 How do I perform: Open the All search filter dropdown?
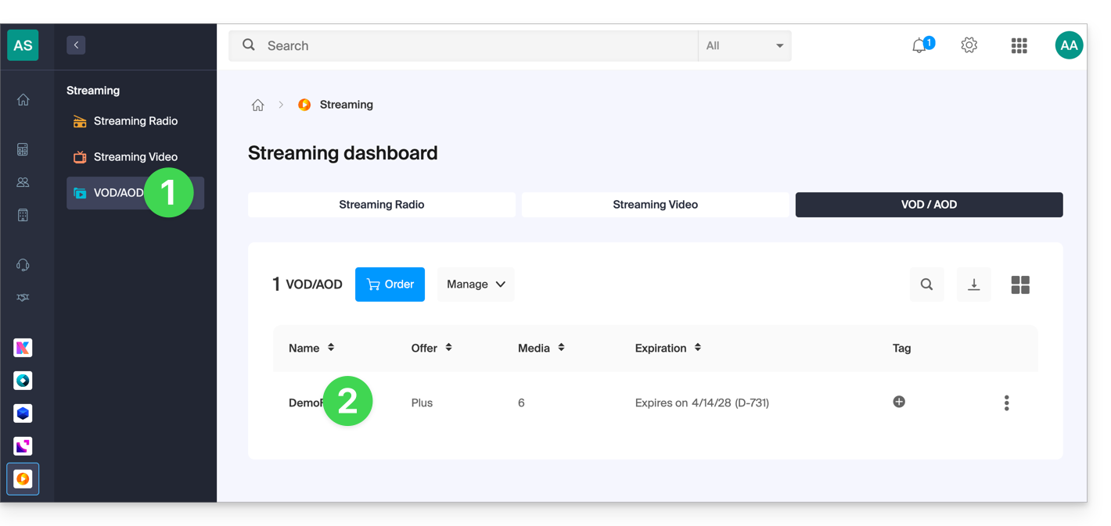(744, 46)
